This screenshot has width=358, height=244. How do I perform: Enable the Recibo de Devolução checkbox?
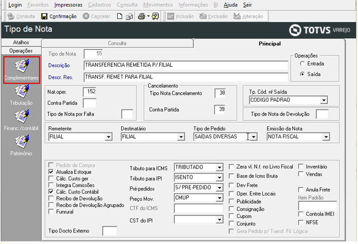[51, 198]
